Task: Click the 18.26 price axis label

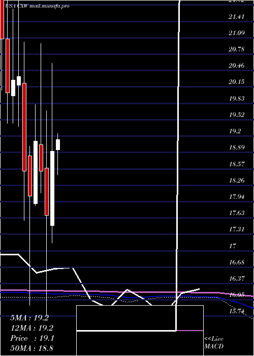Action: pos(237,181)
